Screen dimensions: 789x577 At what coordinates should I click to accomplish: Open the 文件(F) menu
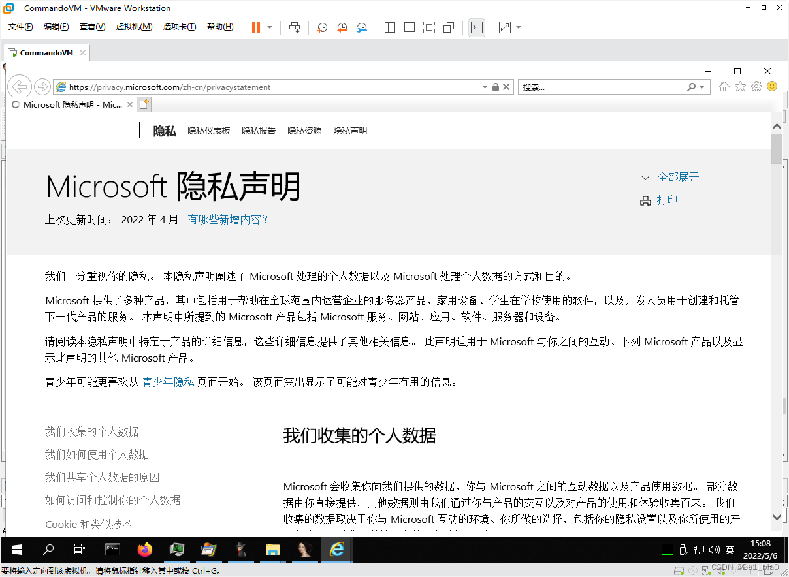[x=20, y=27]
